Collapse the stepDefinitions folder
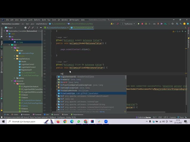 click(14, 59)
